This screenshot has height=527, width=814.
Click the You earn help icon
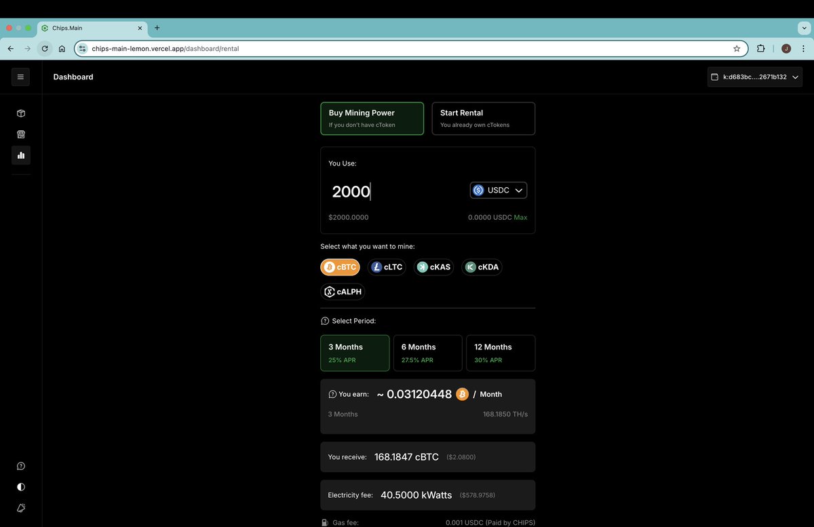click(332, 394)
